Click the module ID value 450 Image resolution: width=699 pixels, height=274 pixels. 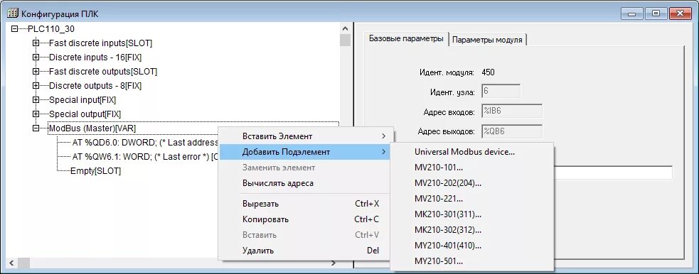[x=488, y=72]
